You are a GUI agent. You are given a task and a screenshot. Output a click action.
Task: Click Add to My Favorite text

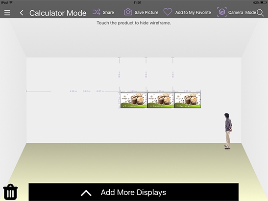(193, 12)
